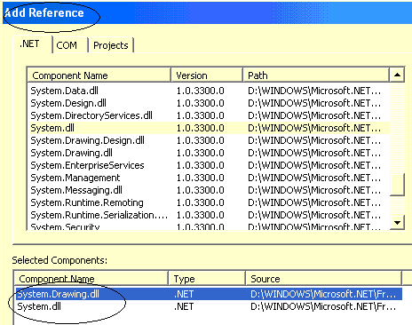Select System.Runtime.Serialization row
This screenshot has width=412, height=325.
click(209, 215)
